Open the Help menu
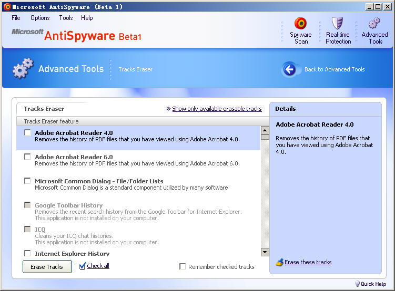 click(87, 18)
